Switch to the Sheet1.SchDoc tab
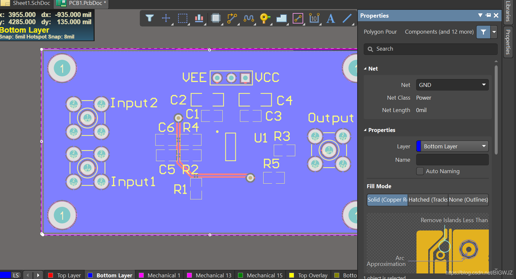This screenshot has width=516, height=279. point(26,3)
